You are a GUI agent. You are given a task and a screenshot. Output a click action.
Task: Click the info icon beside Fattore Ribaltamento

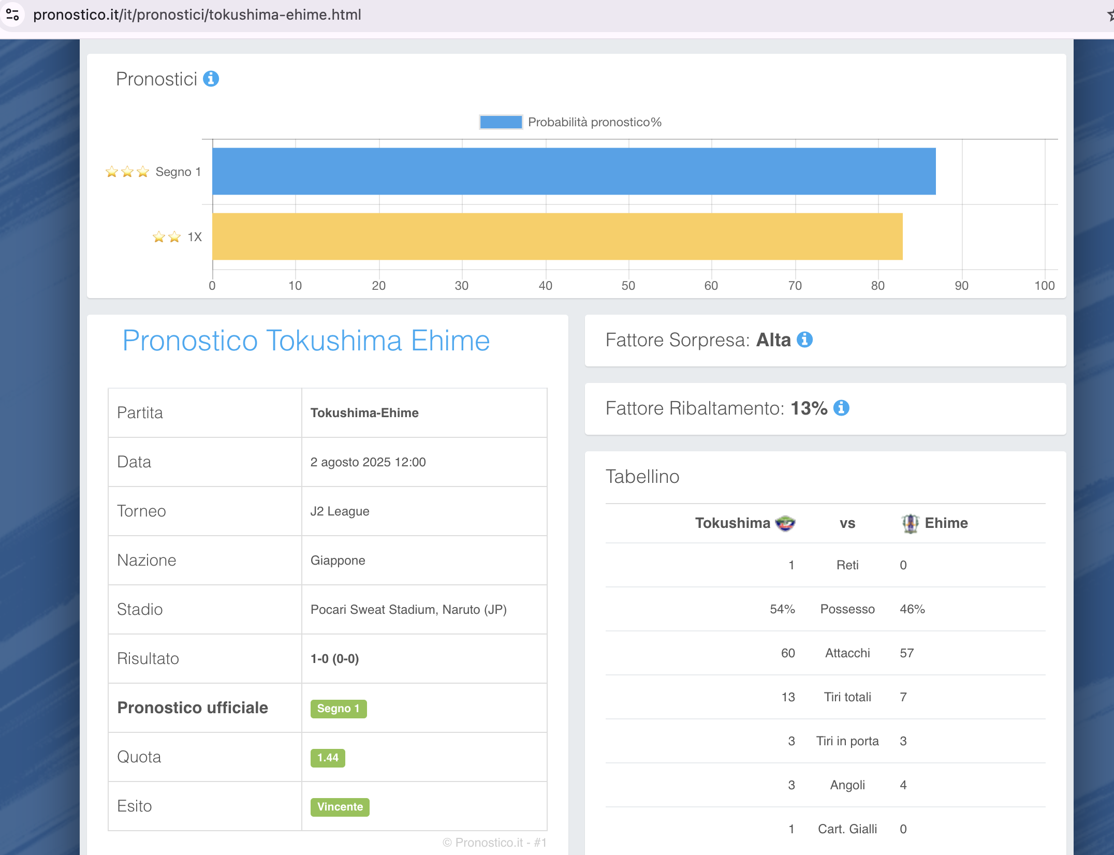coord(841,408)
